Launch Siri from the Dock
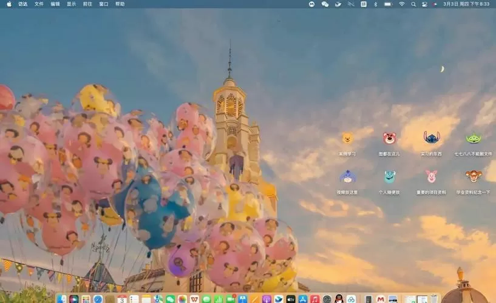The image size is (496, 303). (x=73, y=299)
